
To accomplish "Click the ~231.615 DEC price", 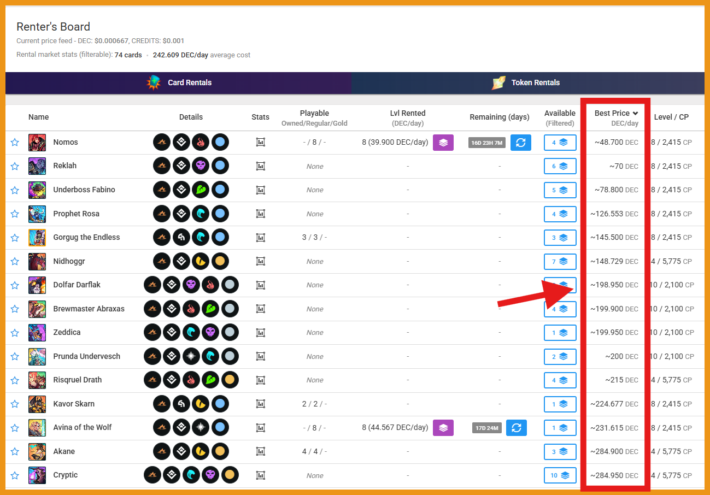I will point(614,428).
